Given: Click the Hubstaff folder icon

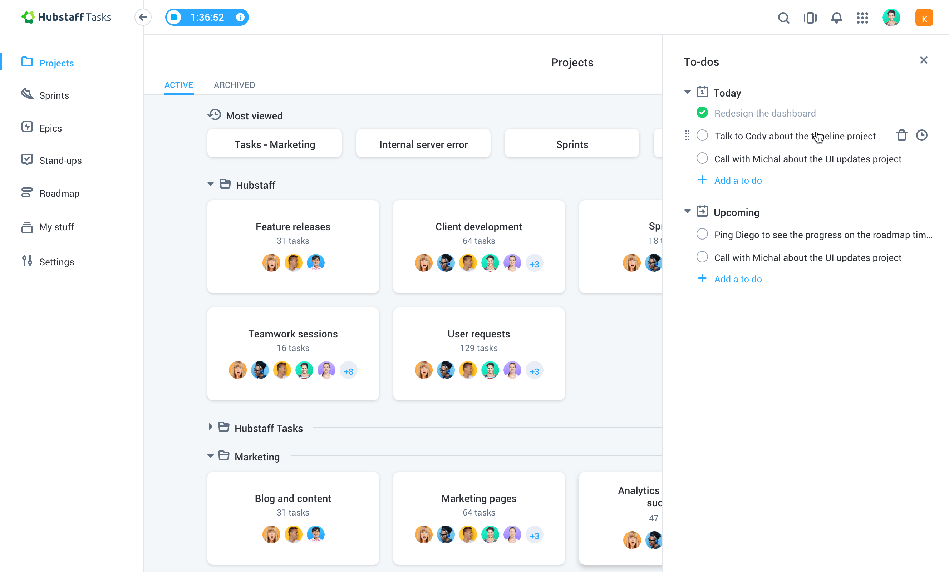Looking at the screenshot, I should coord(225,184).
